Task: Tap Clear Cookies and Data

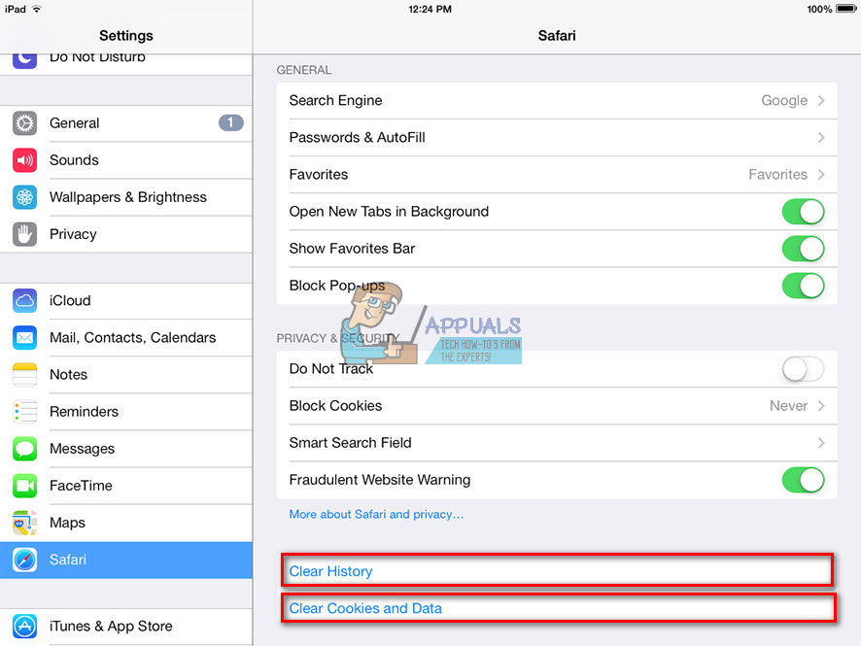Action: point(559,607)
